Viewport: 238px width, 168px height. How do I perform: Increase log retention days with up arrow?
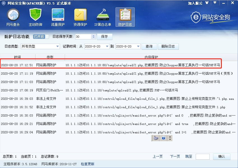tap(94, 36)
